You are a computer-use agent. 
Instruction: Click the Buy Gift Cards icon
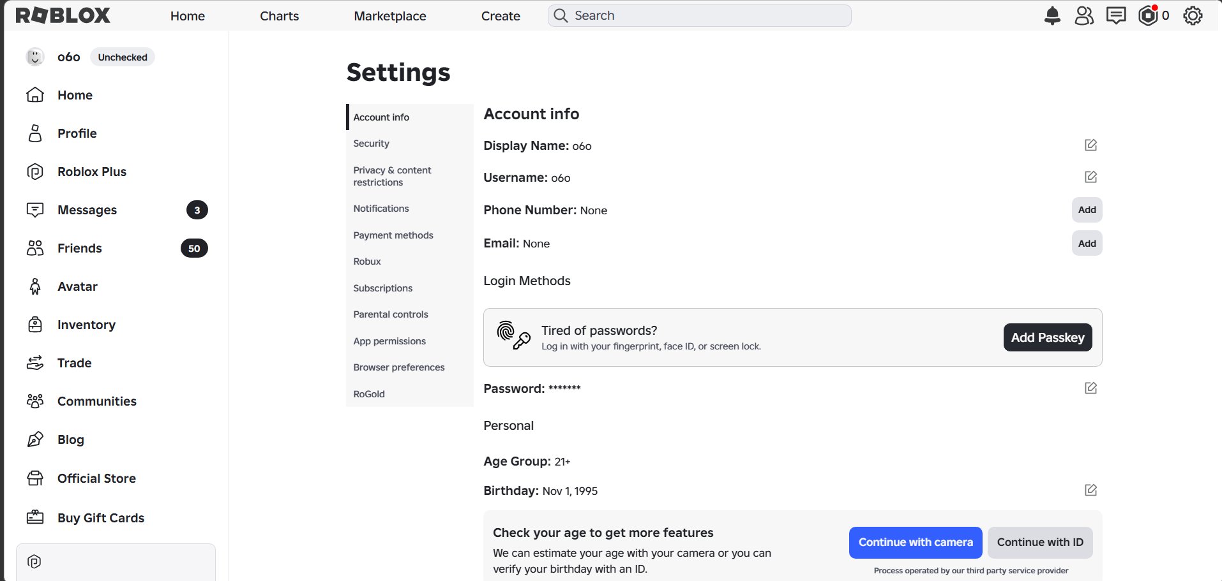[35, 517]
